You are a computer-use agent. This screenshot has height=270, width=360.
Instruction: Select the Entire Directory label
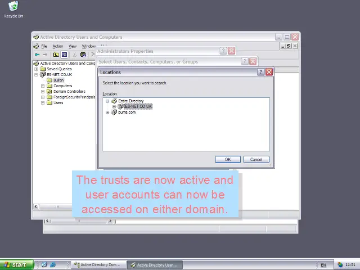(x=131, y=101)
